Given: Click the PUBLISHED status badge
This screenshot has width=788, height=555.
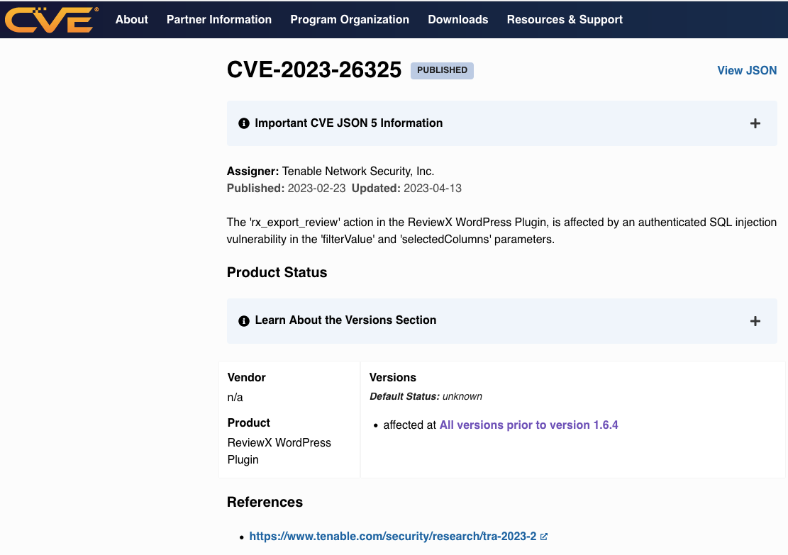Looking at the screenshot, I should [443, 70].
